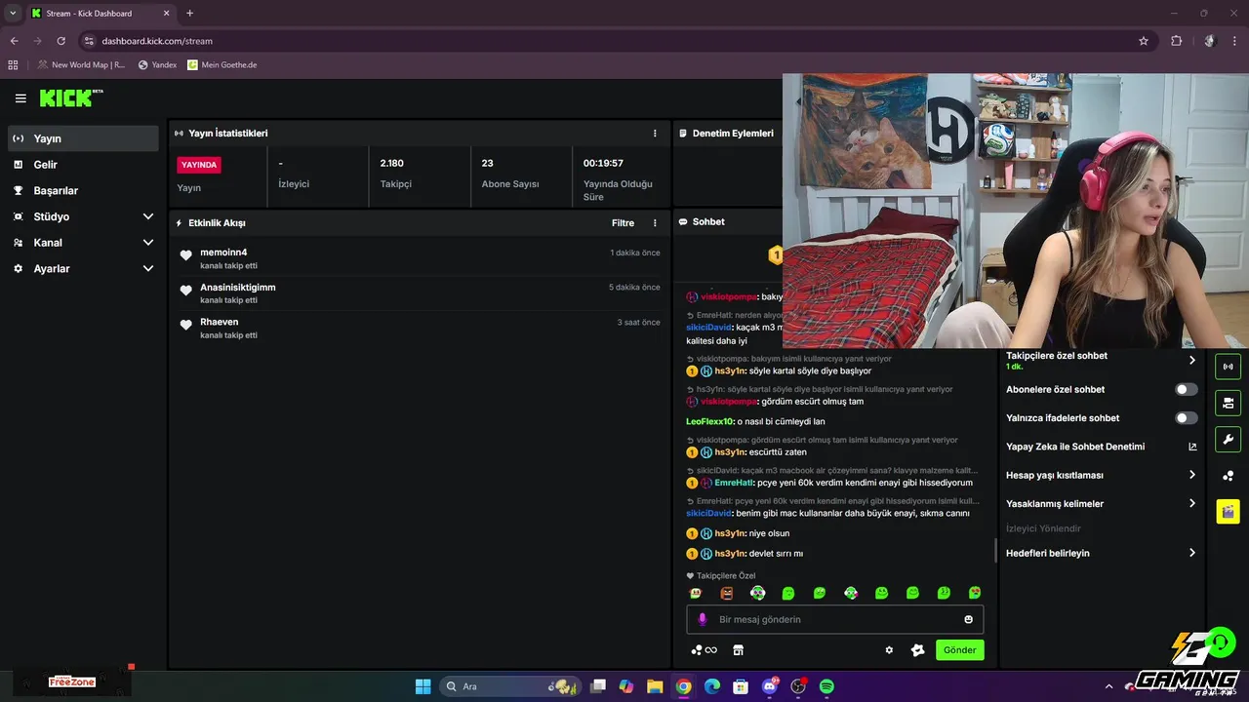Click the Filtre button in Etkinlik Akışı
Image resolution: width=1249 pixels, height=702 pixels.
point(623,223)
